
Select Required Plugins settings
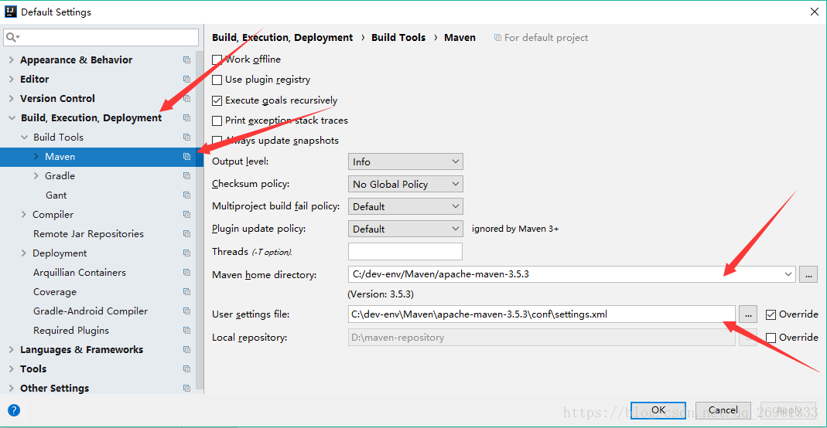tap(70, 330)
